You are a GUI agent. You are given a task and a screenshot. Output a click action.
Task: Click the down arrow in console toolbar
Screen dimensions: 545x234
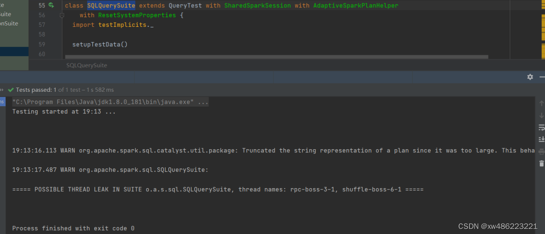coord(541,115)
